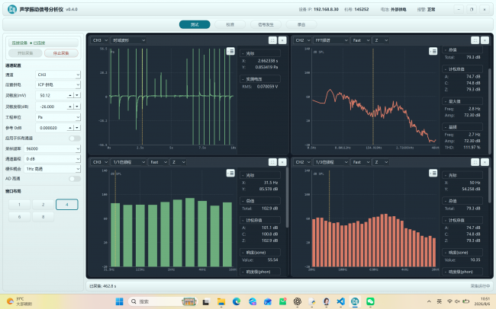Enable apply-to-all-channels switch
This screenshot has height=309, width=496.
pyautogui.click(x=75, y=139)
